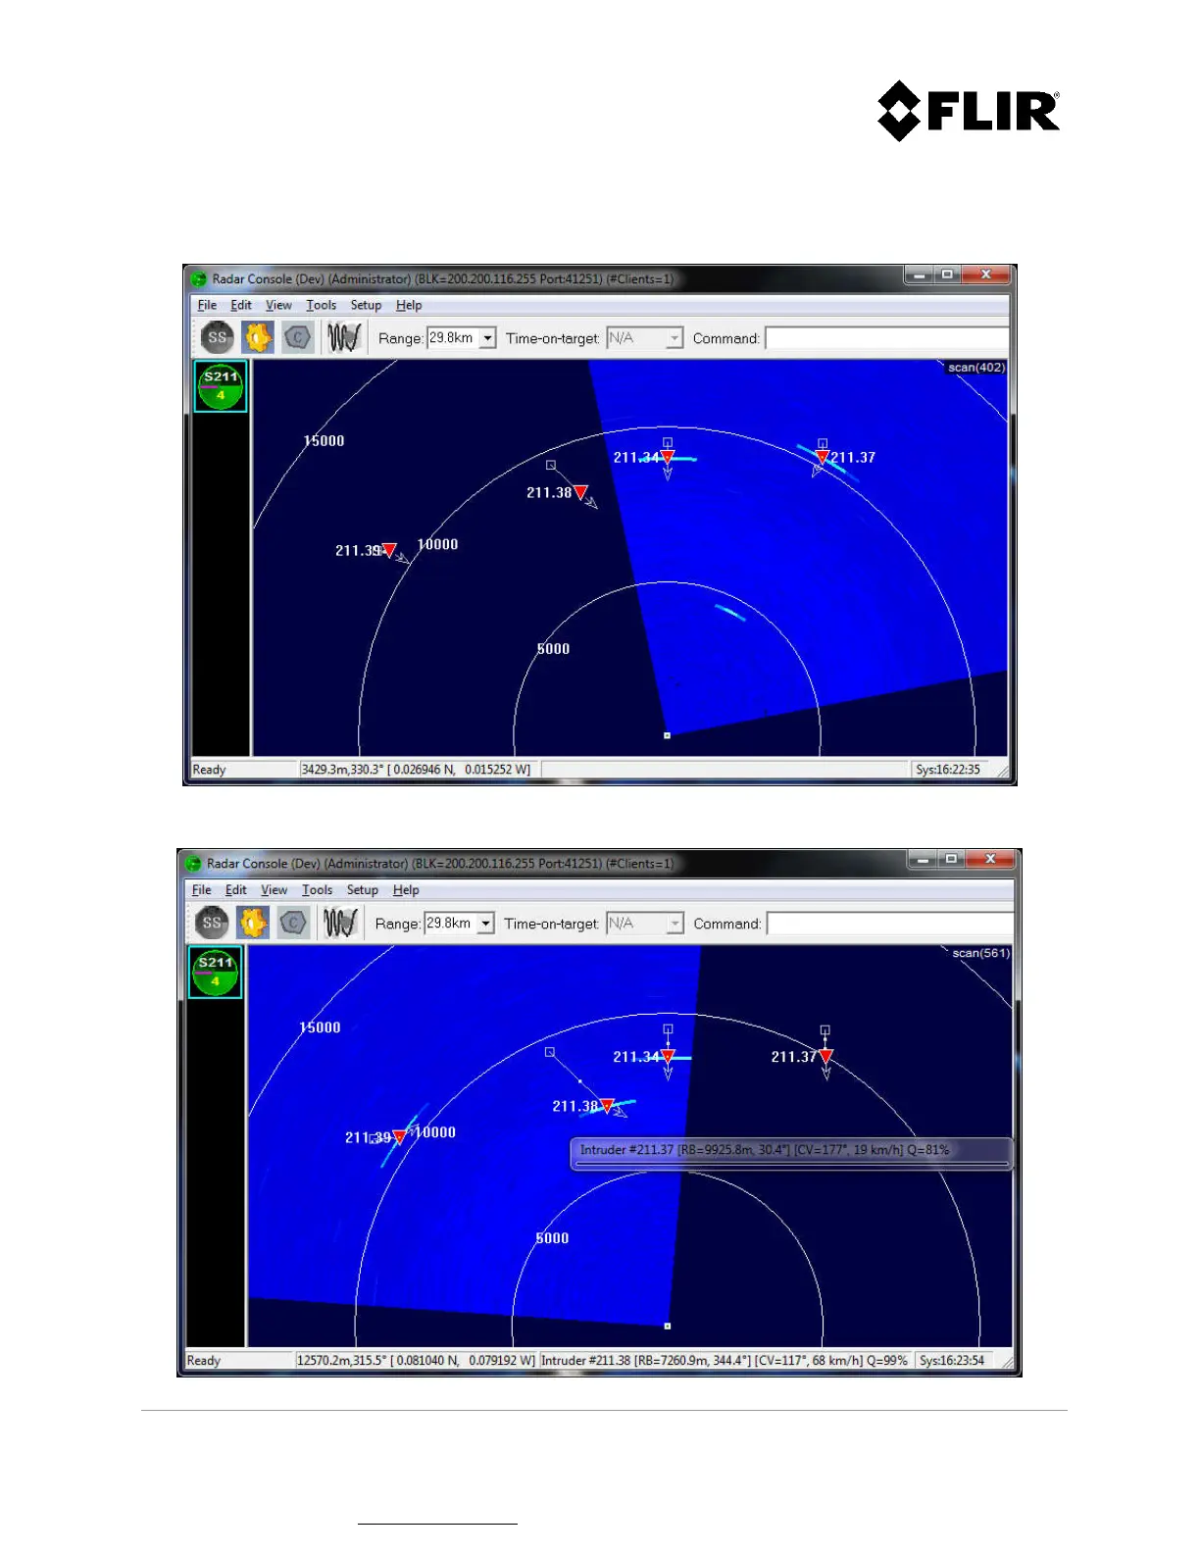Click the Command input field in scan(561) window

890,924
